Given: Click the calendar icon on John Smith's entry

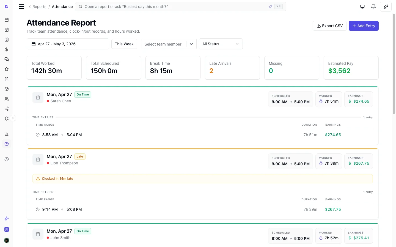Looking at the screenshot, I should point(38,234).
